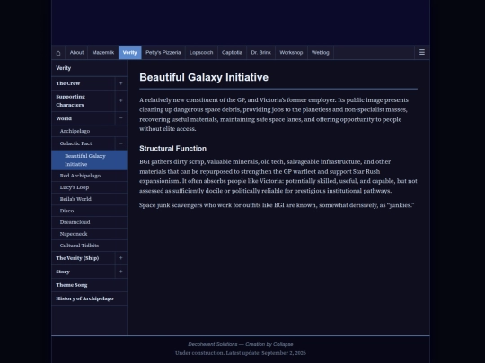
Task: Select Beautiful Galaxy Initiative in sidebar
Action: pos(89,160)
